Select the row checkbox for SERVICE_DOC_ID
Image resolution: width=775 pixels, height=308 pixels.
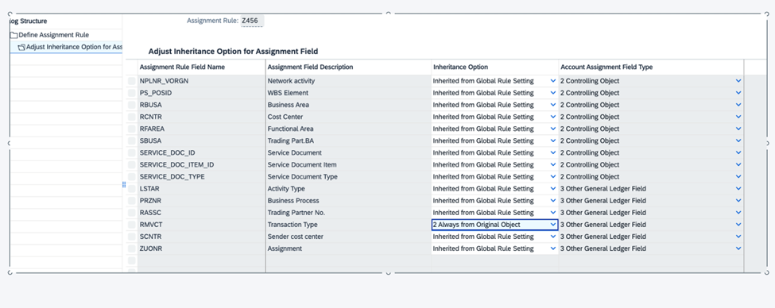(x=131, y=152)
